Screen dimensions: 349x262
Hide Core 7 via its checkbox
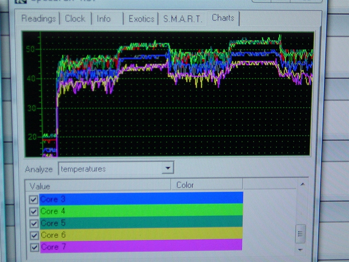(x=34, y=247)
